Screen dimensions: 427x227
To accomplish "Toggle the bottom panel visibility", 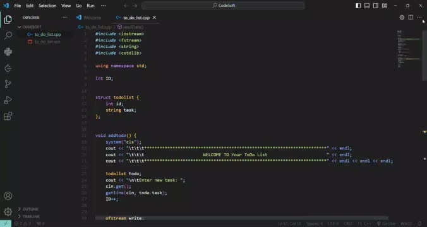I will pos(367,6).
